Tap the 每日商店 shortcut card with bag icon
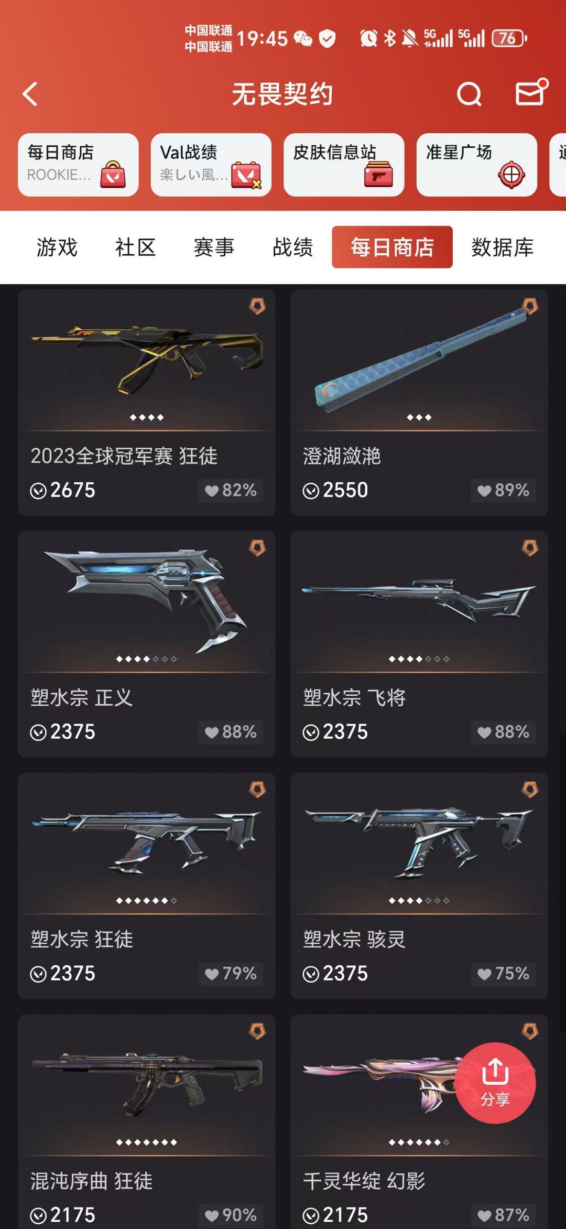Viewport: 566px width, 1229px height. click(x=78, y=165)
